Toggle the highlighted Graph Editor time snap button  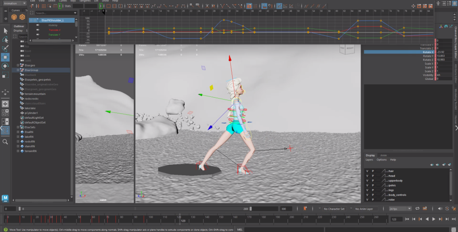pyautogui.click(x=264, y=6)
